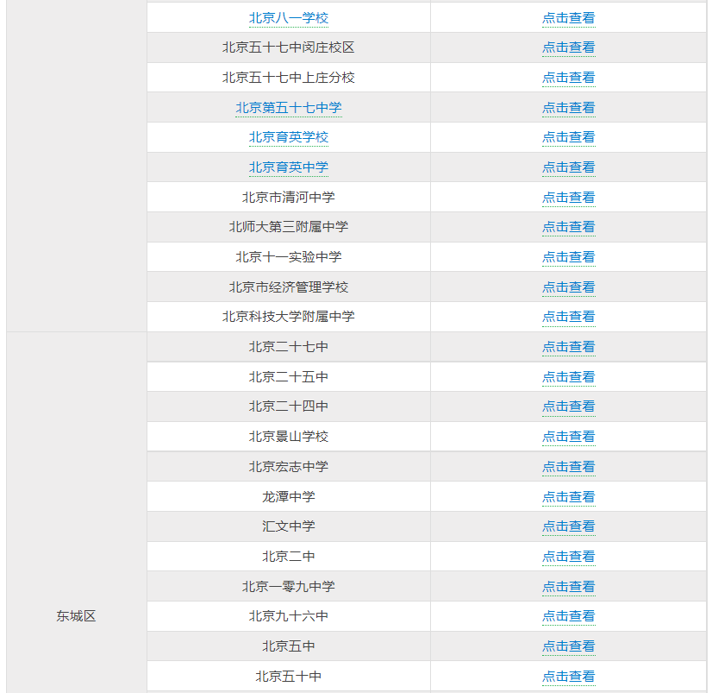Open the 北京第五十七中学 school link
Screen dimensions: 712x693
click(x=289, y=108)
